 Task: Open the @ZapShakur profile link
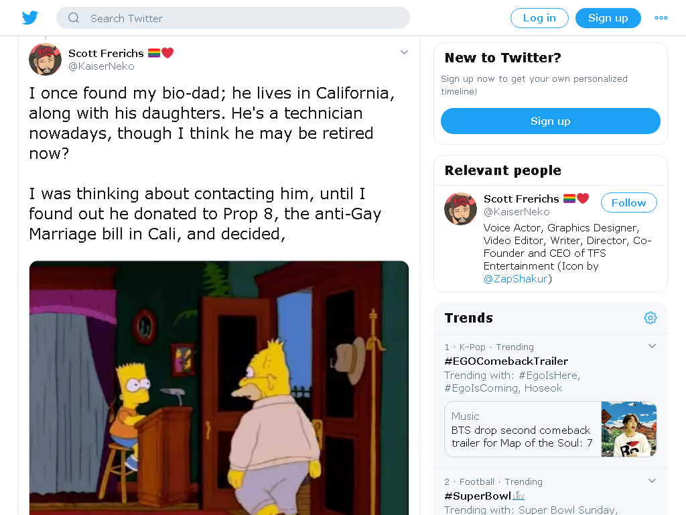pos(515,279)
